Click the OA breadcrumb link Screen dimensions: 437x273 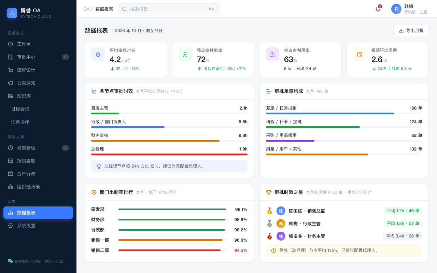86,9
